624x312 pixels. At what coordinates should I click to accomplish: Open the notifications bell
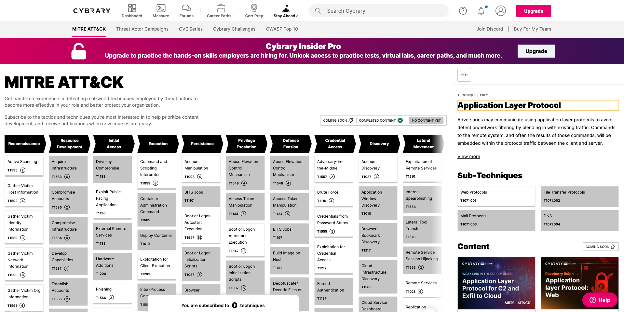(481, 11)
